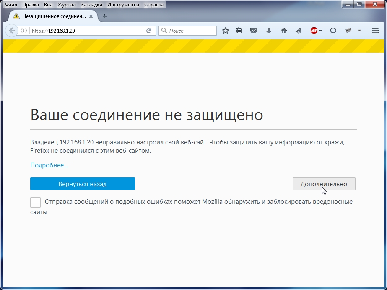This screenshot has height=290, width=387.
Task: Reload the current page
Action: pos(148,31)
